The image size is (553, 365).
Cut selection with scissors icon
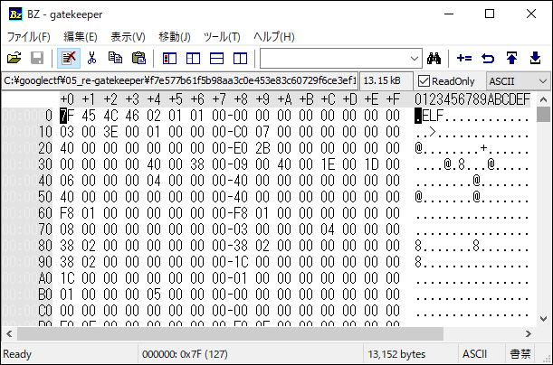(91, 58)
